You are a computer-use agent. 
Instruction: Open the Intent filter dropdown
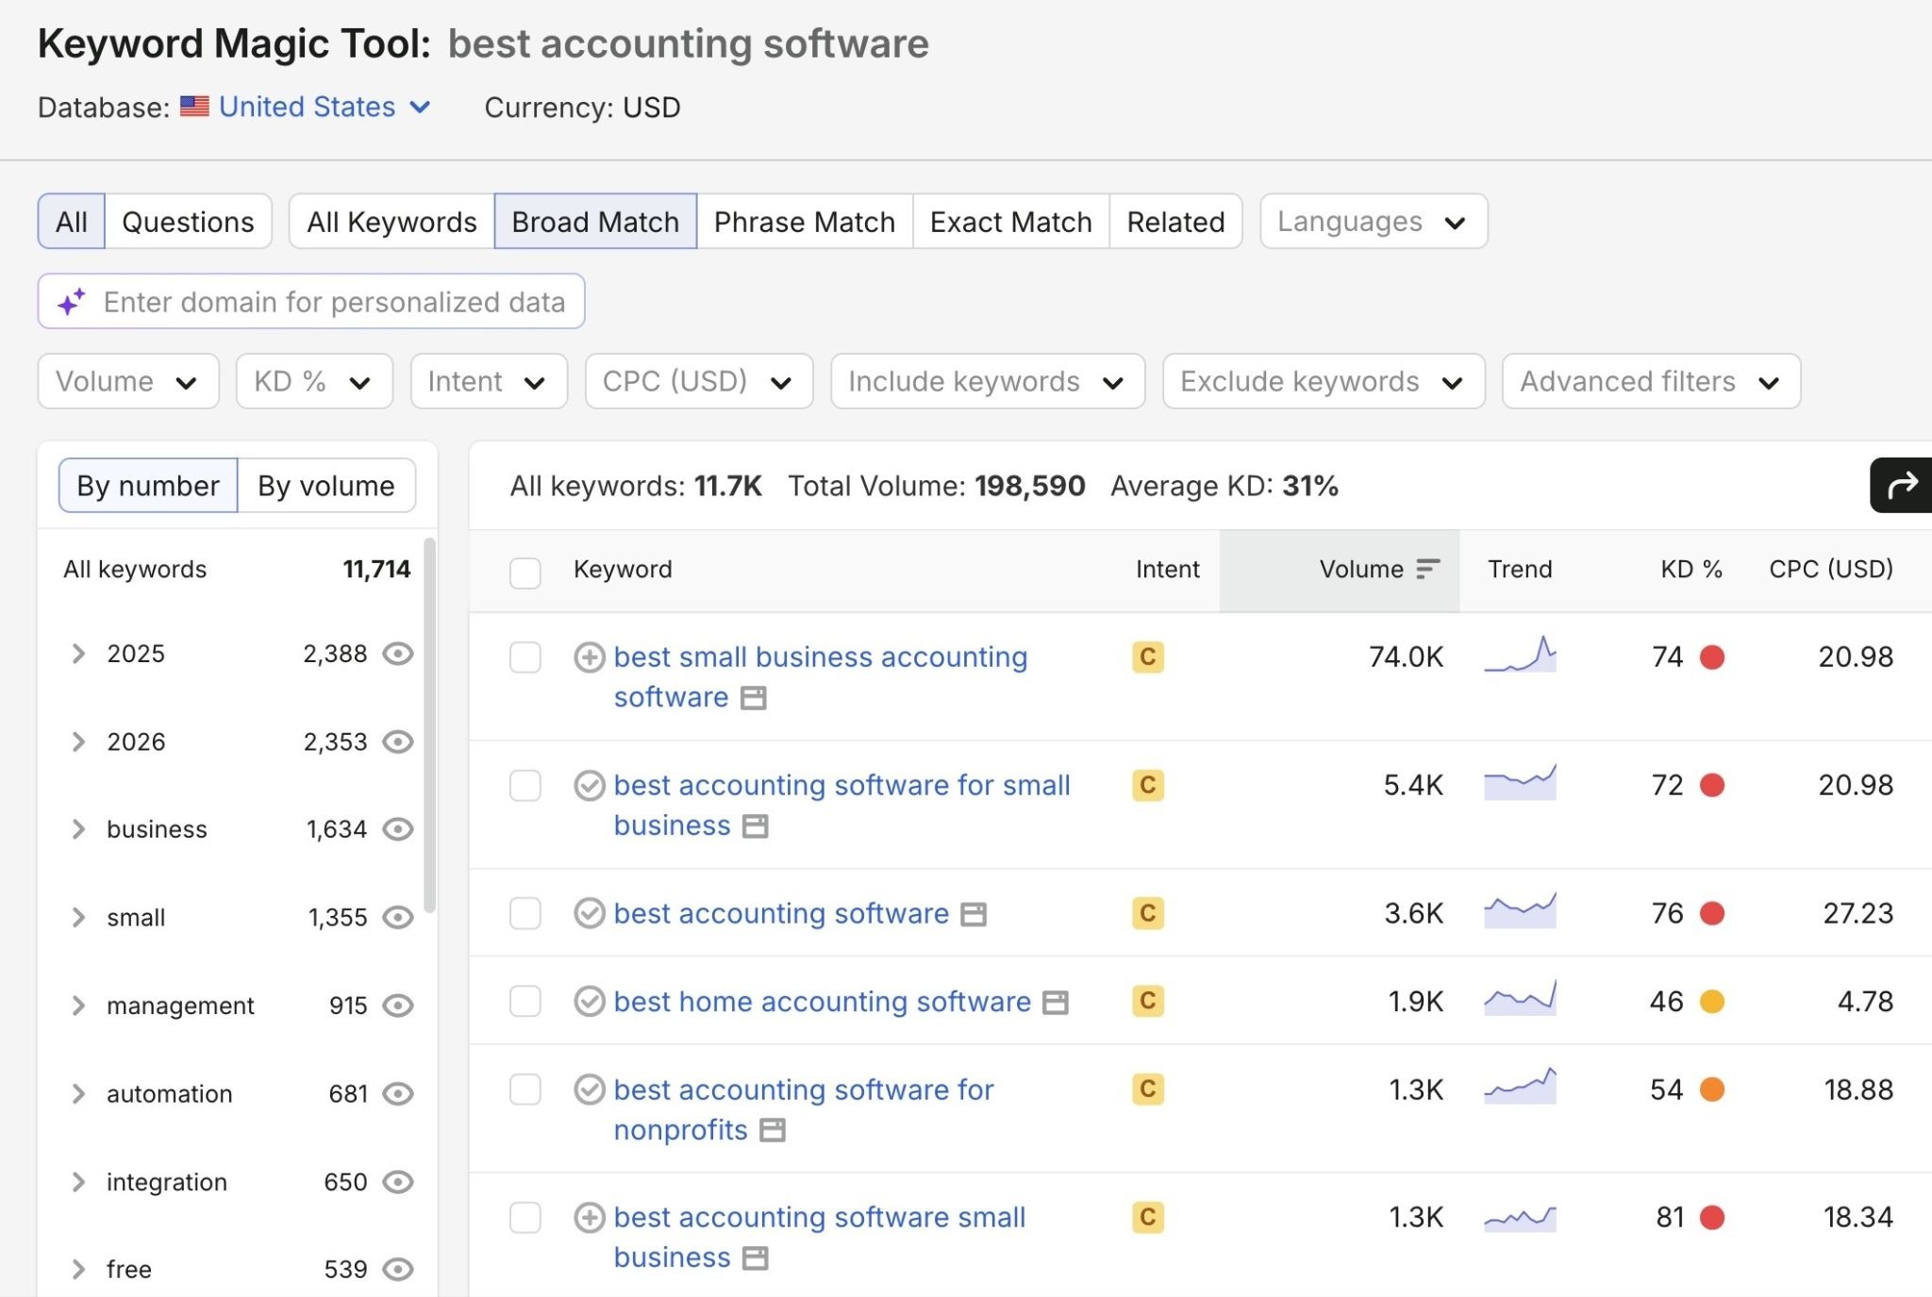coord(489,381)
